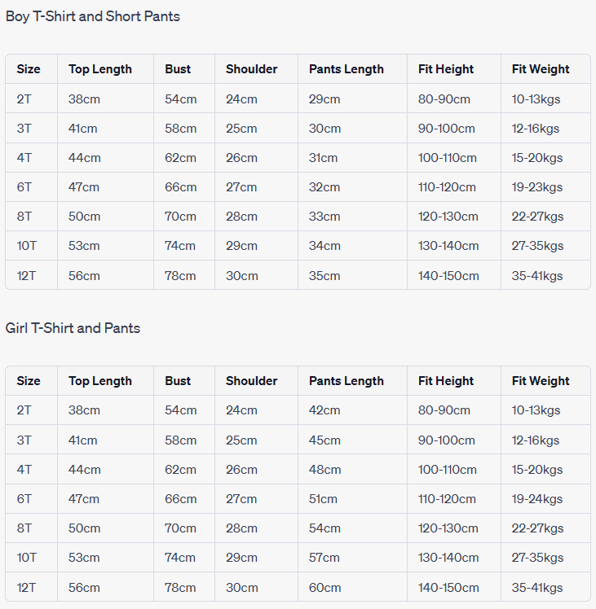This screenshot has width=596, height=609.
Task: Select boy table 31cm pants length cell
Action: [323, 158]
